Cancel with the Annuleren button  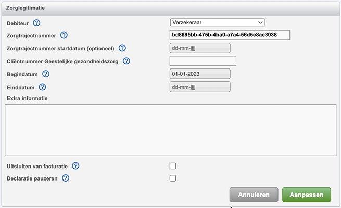click(x=254, y=195)
